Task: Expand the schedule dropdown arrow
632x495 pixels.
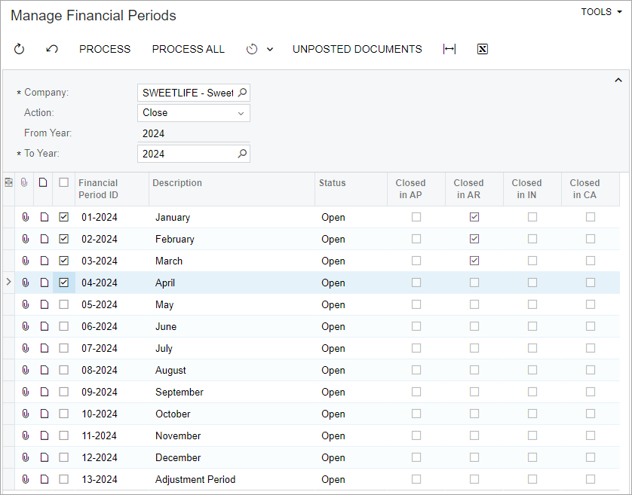Action: tap(270, 49)
